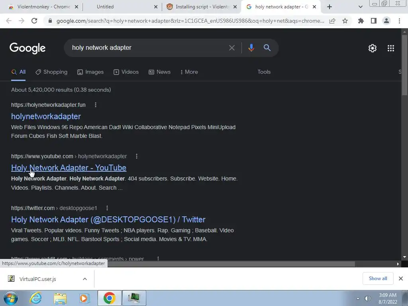Open the Holy Network Adapter Twitter link
This screenshot has height=306, width=408.
click(x=108, y=220)
